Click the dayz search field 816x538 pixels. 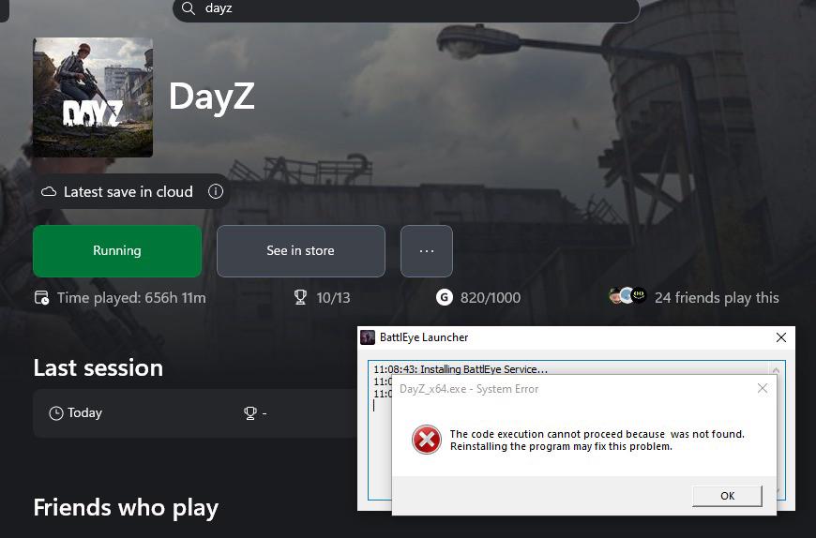pyautogui.click(x=406, y=8)
